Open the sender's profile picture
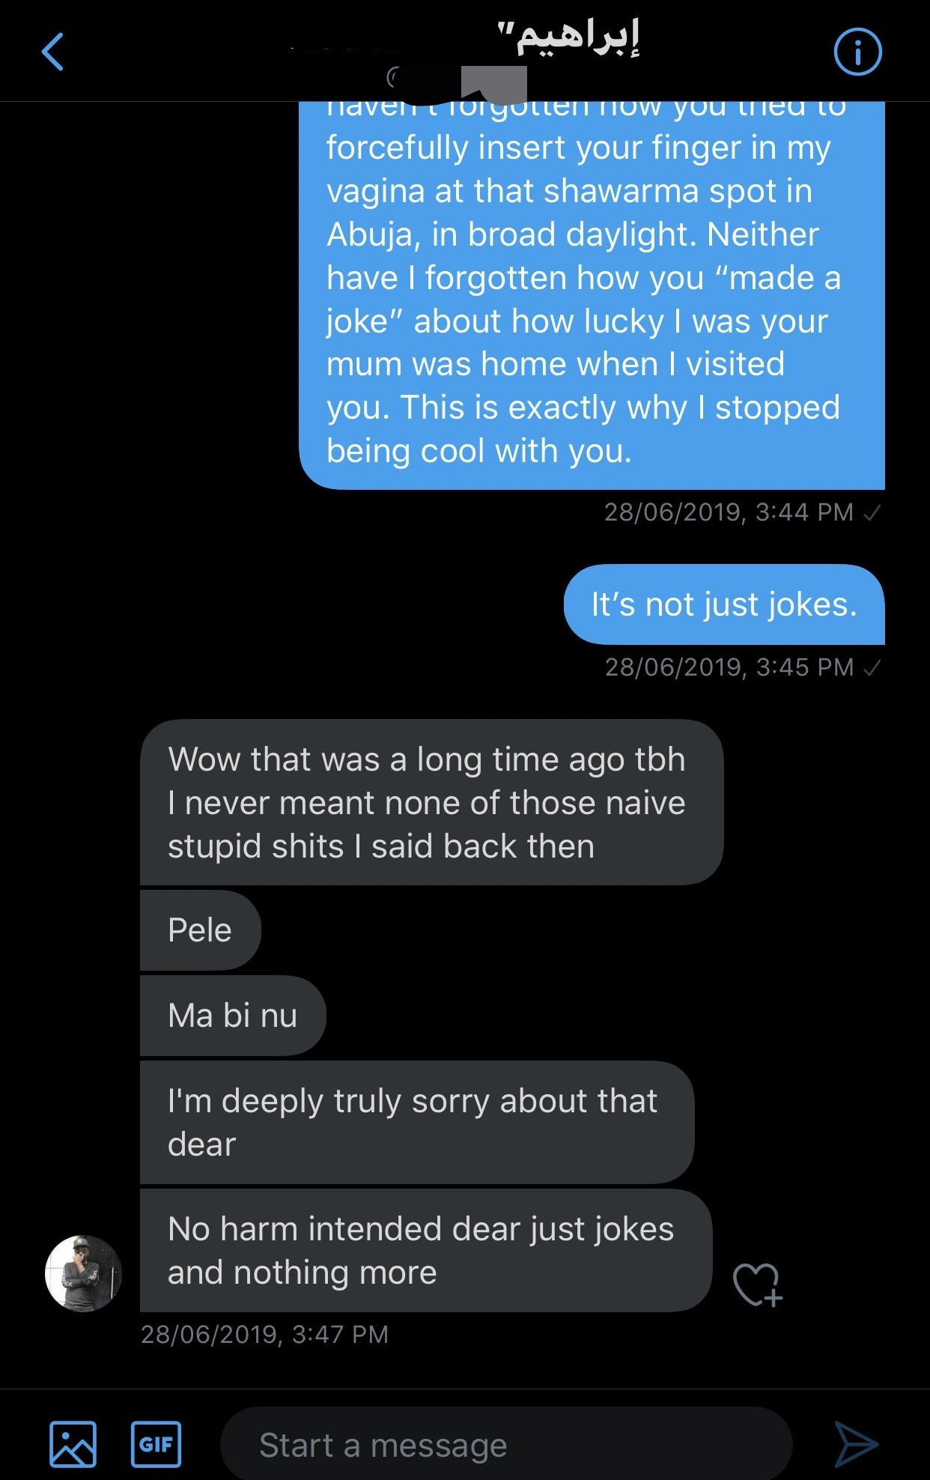Viewport: 930px width, 1480px height. click(x=83, y=1273)
